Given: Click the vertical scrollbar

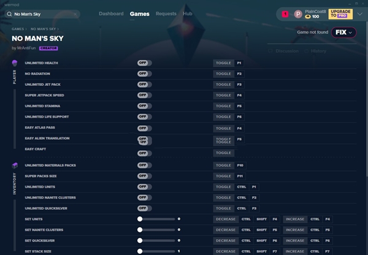Looking at the screenshot, I should coord(367,99).
